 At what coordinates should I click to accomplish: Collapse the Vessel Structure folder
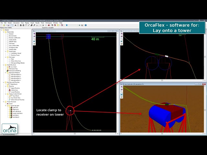click(x=4, y=65)
